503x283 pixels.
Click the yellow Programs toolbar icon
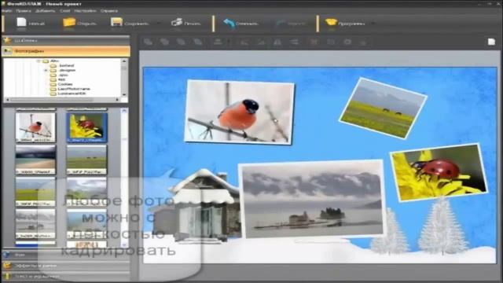pyautogui.click(x=331, y=23)
